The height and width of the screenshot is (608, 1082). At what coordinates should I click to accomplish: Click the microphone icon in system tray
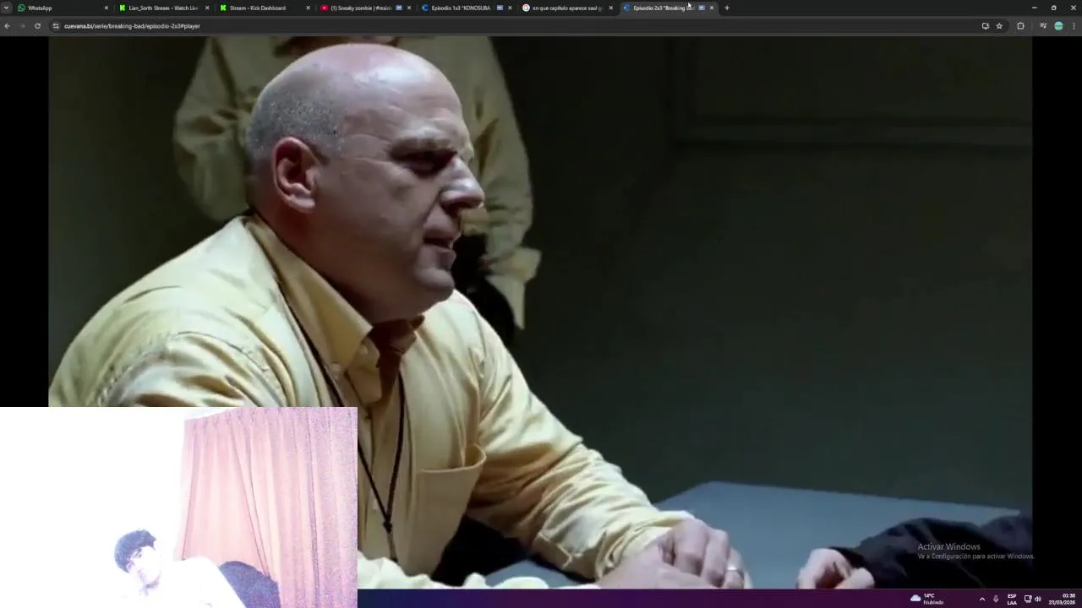point(996,599)
